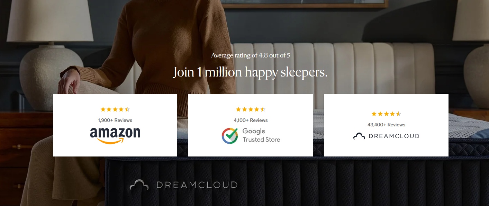Select the Amazon reviews card
The height and width of the screenshot is (206, 489).
pyautogui.click(x=115, y=125)
